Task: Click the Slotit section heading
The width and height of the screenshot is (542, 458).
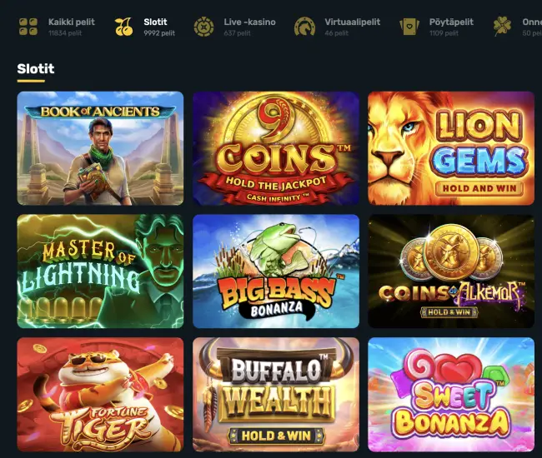Action: tap(36, 68)
